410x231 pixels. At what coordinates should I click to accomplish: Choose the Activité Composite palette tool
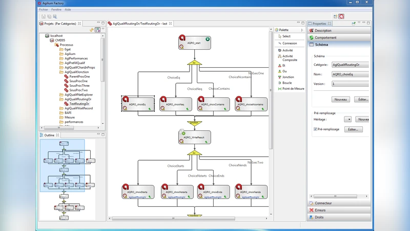point(289,59)
